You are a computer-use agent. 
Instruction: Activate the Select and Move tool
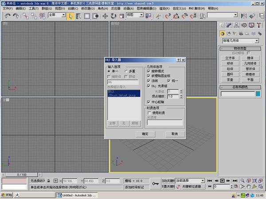click(x=105, y=16)
